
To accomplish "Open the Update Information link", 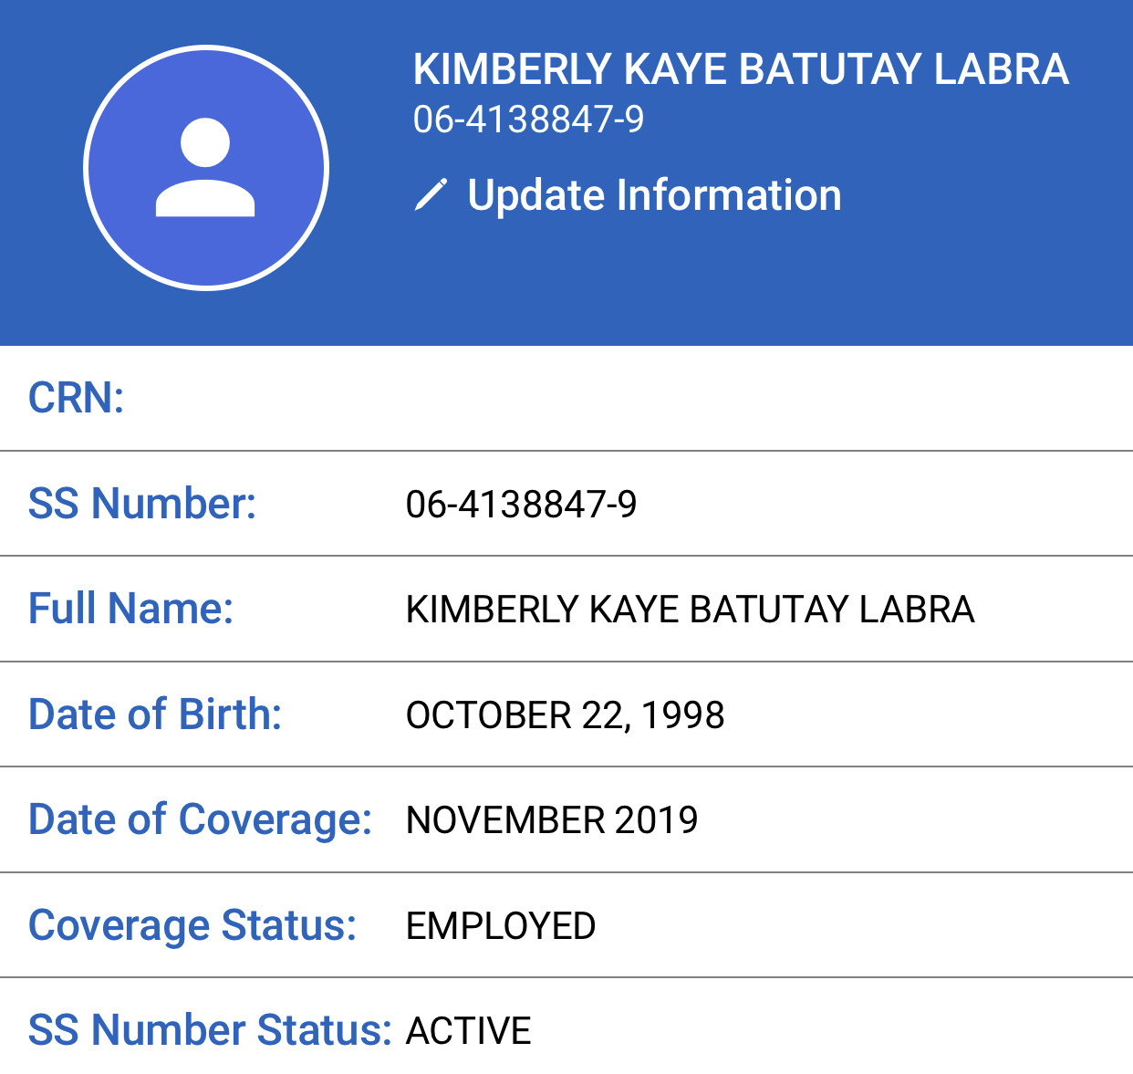I will pos(653,195).
